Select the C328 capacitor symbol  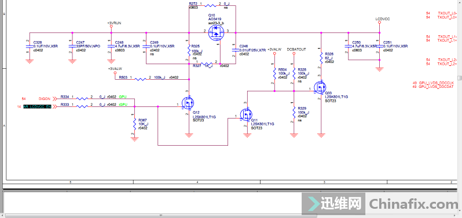coord(29,46)
